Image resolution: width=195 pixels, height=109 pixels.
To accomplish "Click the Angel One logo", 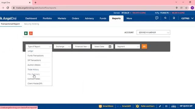I will coord(8,18).
